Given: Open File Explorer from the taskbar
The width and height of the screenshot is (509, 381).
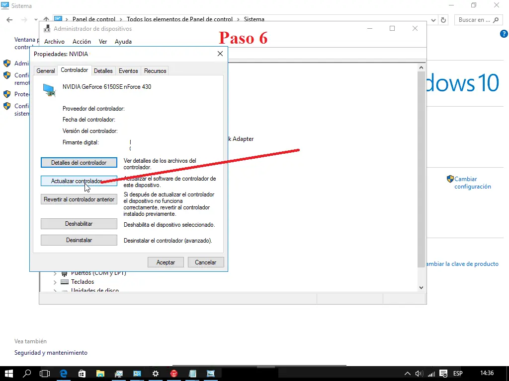Looking at the screenshot, I should pos(100,374).
